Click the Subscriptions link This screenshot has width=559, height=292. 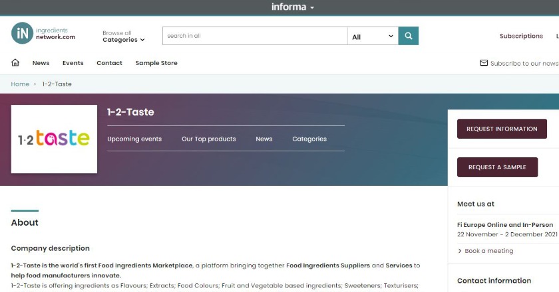pyautogui.click(x=521, y=36)
